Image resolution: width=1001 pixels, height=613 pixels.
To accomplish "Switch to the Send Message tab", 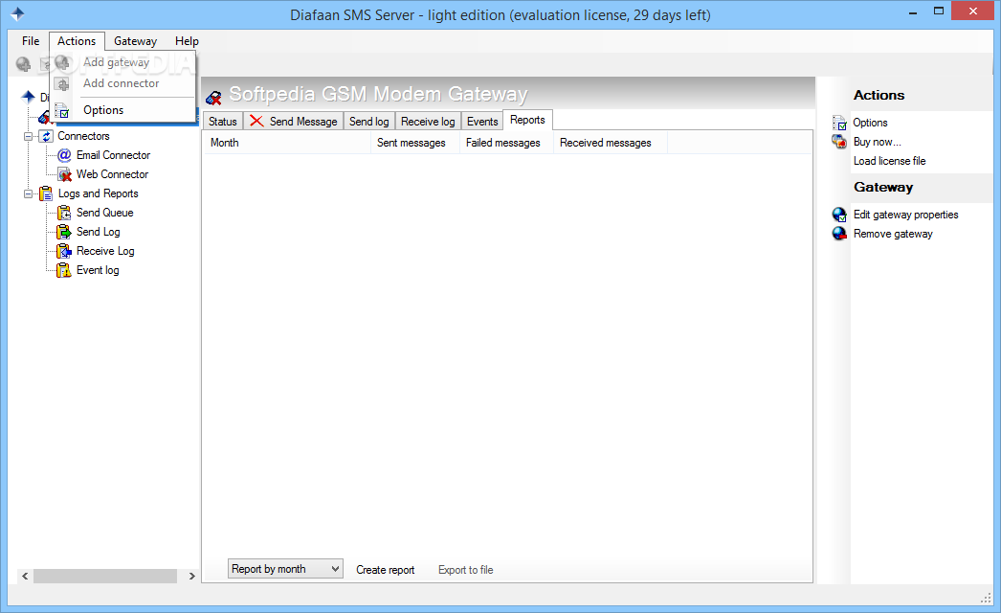I will [x=294, y=122].
